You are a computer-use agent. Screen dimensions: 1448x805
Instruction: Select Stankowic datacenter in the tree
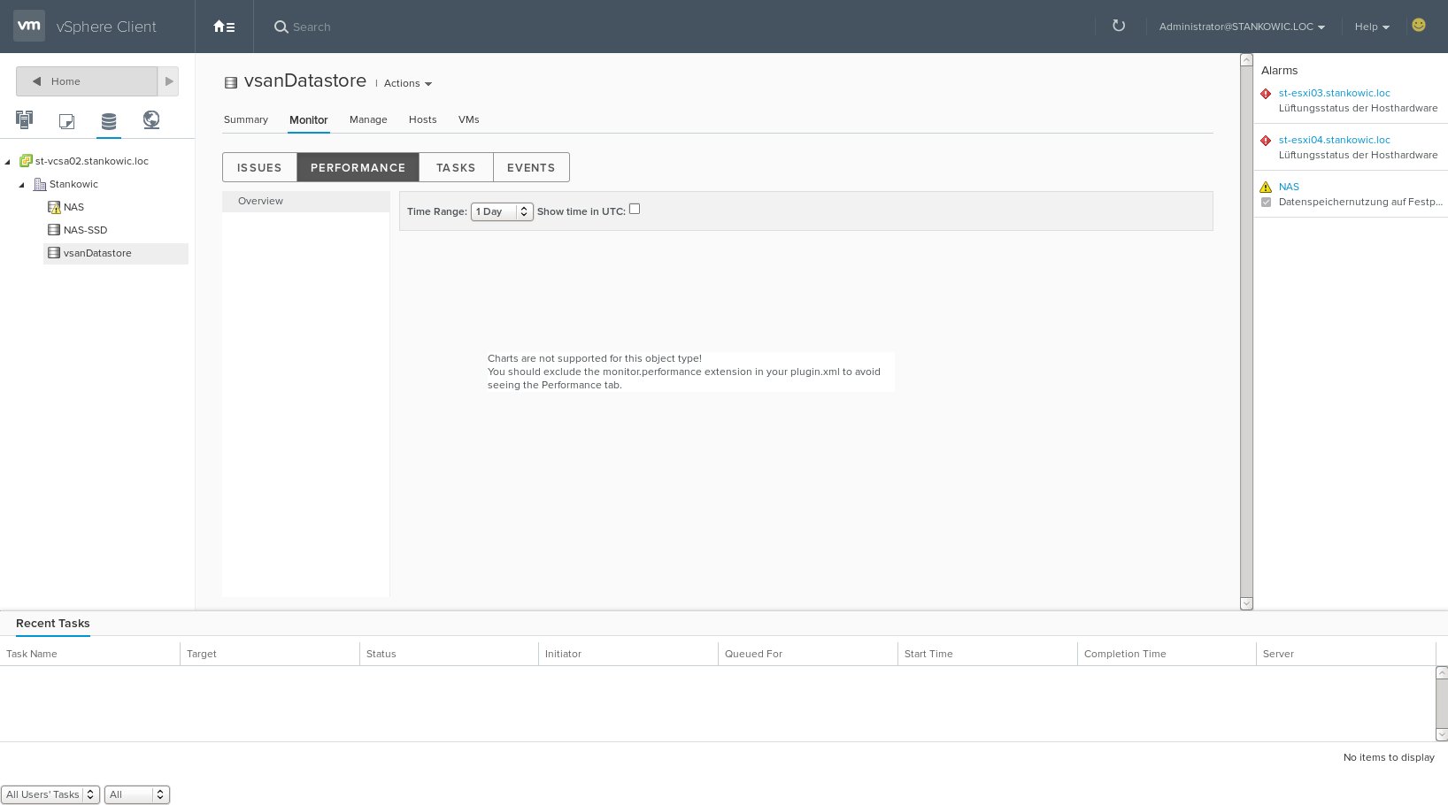(73, 184)
